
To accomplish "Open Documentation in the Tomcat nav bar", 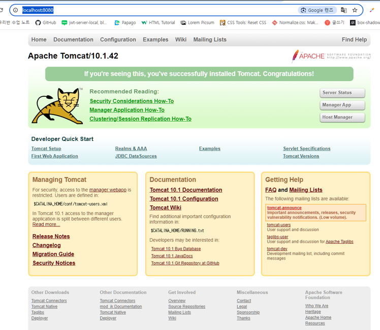I will [73, 40].
